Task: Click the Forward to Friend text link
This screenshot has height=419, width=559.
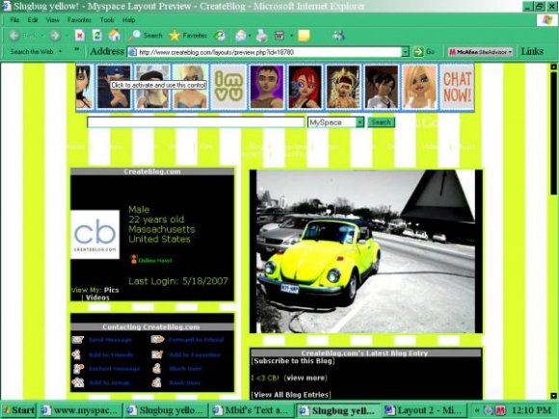Action: point(196,340)
